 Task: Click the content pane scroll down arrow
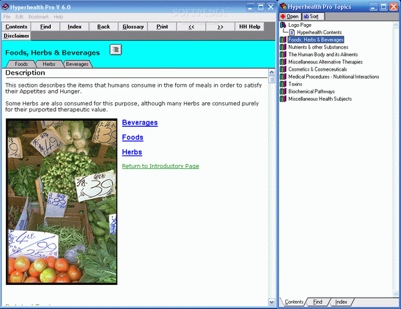point(271,301)
